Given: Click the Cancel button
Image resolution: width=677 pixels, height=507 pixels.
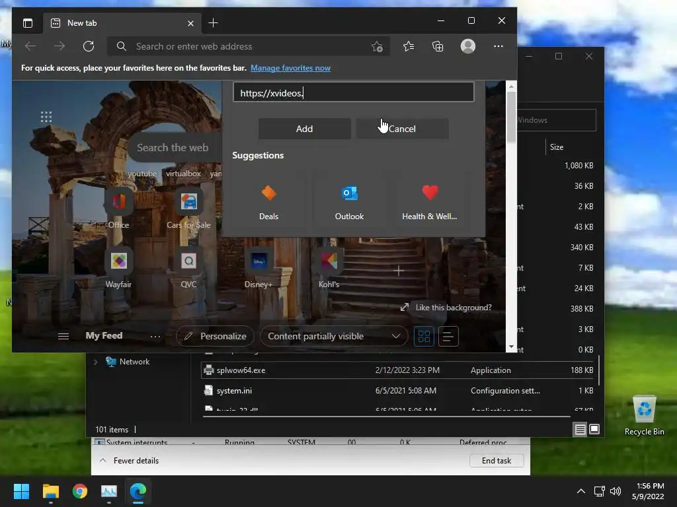Looking at the screenshot, I should [402, 129].
